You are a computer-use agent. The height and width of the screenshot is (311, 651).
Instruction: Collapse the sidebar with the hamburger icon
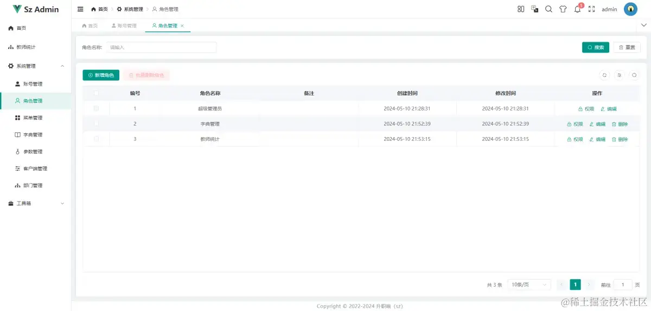81,9
